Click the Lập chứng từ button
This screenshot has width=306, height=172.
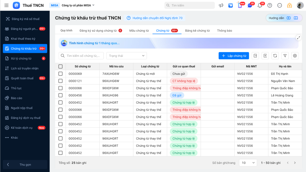coord(234,56)
